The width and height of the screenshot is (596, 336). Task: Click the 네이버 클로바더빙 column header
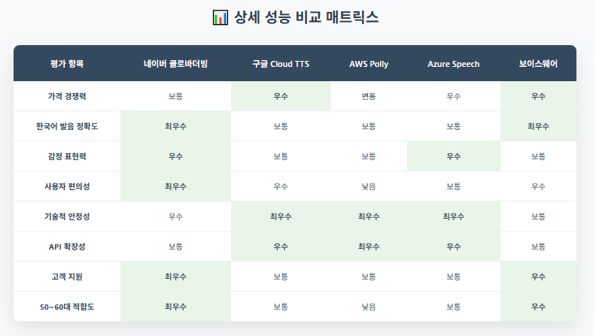tap(175, 64)
